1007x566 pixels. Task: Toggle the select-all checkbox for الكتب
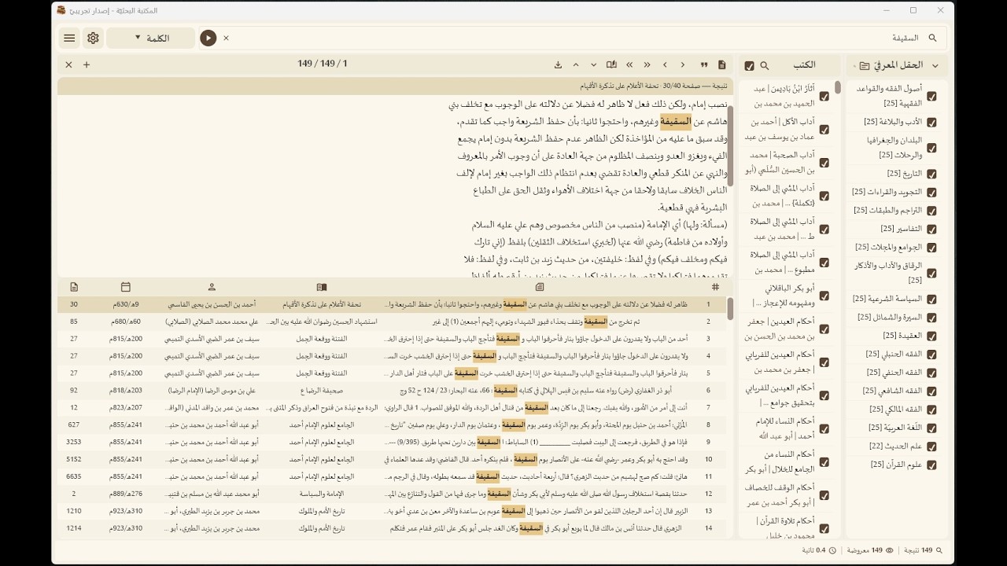click(x=749, y=66)
